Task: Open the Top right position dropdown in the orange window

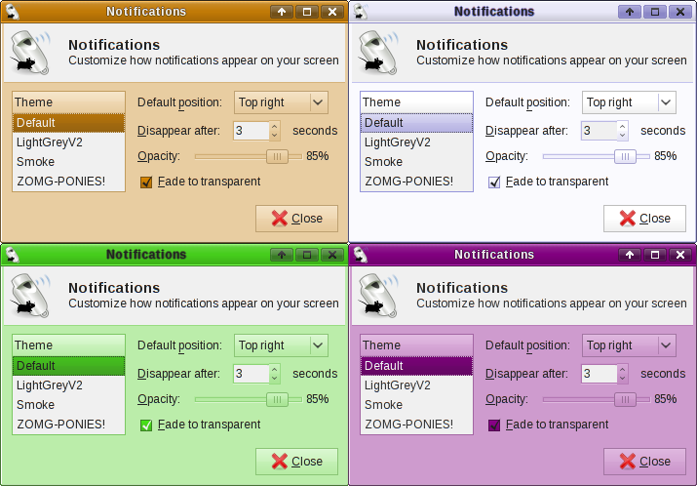Action: (281, 102)
